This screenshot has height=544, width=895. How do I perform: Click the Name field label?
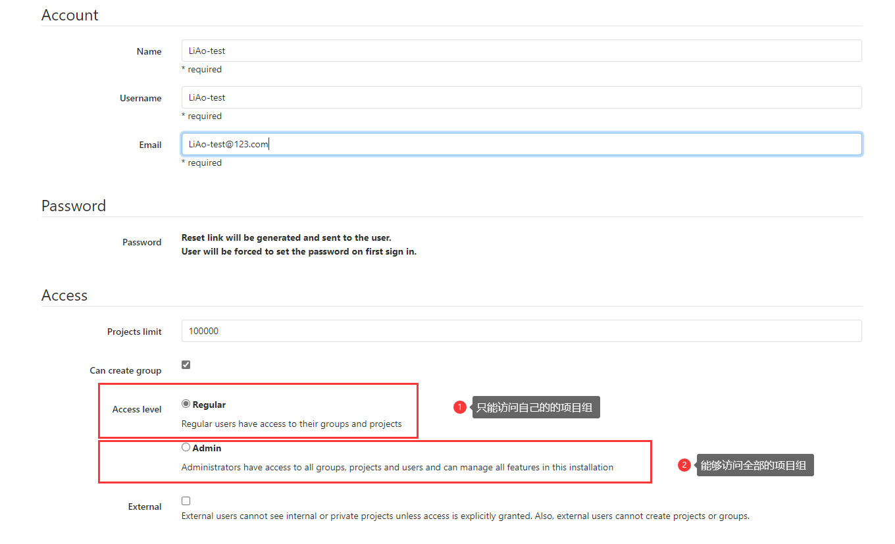click(x=149, y=51)
